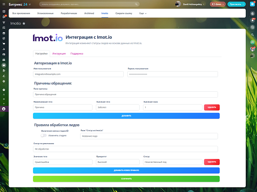Switch to the Инструкция tab
Viewport: 257px width, 192px height.
tap(59, 54)
